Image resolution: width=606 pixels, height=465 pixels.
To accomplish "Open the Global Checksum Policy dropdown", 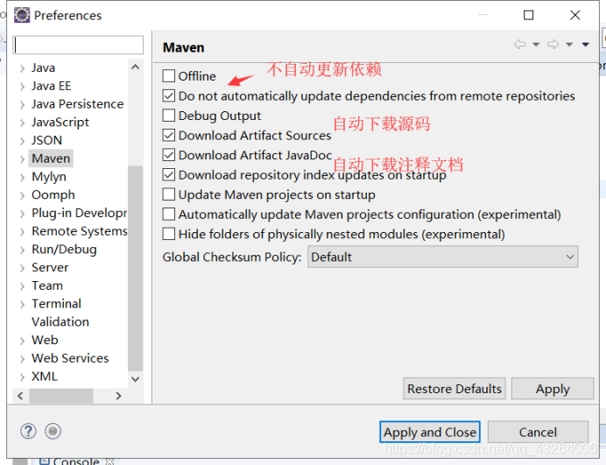I will pos(442,257).
